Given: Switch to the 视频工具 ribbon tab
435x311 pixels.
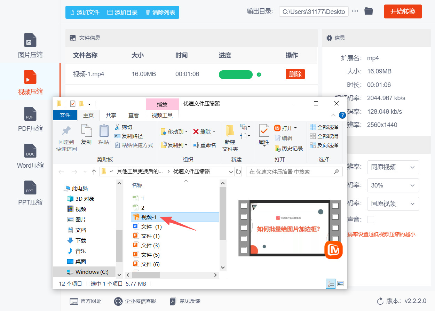Looking at the screenshot, I should (x=162, y=115).
